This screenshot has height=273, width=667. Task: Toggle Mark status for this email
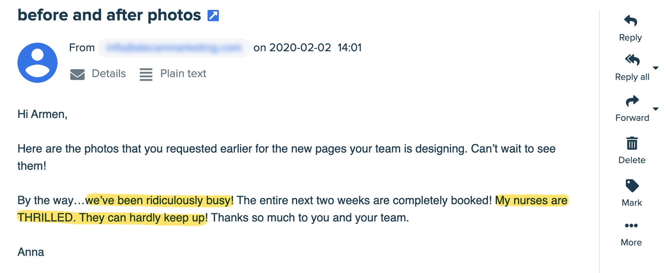[x=632, y=193]
